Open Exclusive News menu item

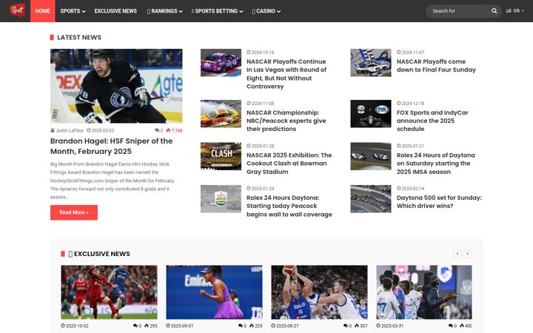(x=115, y=11)
